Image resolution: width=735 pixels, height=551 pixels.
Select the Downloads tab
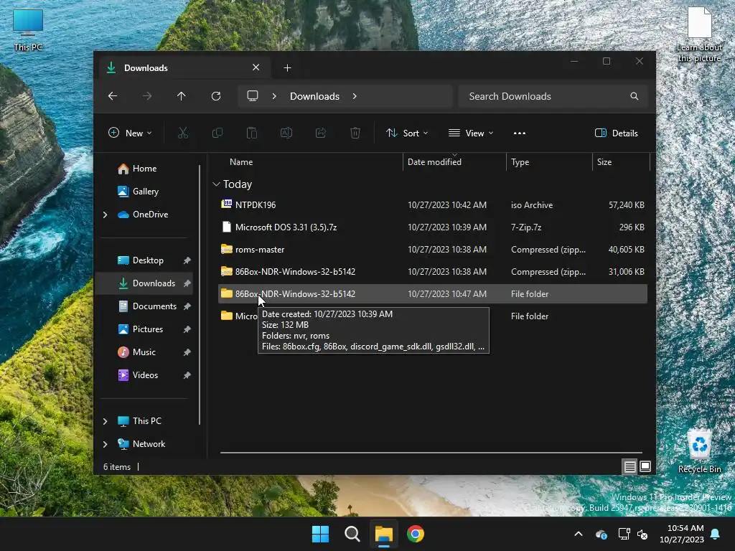(x=184, y=68)
